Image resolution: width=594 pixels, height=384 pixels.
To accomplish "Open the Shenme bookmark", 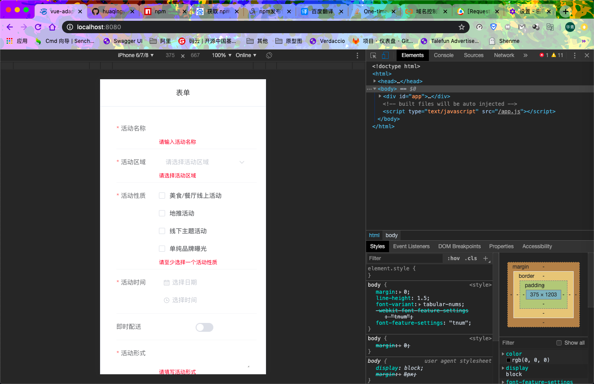I will [504, 41].
